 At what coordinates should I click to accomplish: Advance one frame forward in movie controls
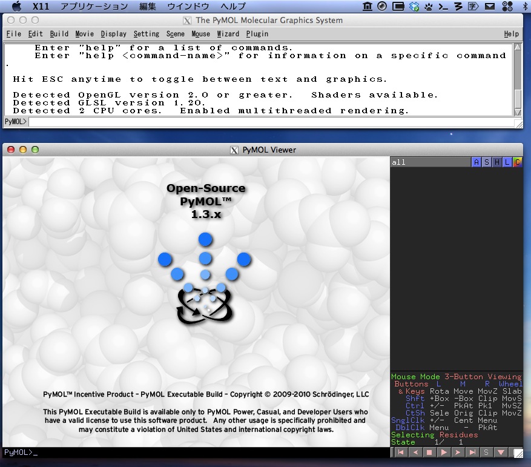(x=458, y=452)
